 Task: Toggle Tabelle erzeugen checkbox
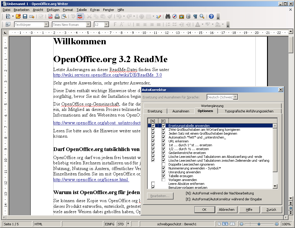coord(163,176)
